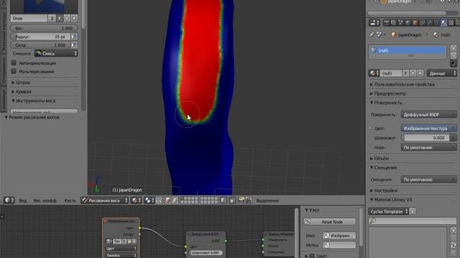The width and height of the screenshot is (460, 258).
Task: Open the pivot point selector
Action: pyautogui.click(x=149, y=201)
